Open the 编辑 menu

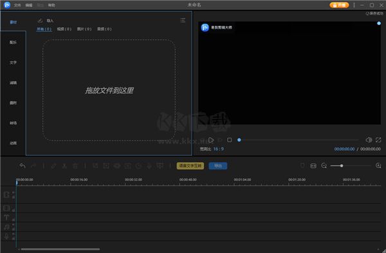29,5
